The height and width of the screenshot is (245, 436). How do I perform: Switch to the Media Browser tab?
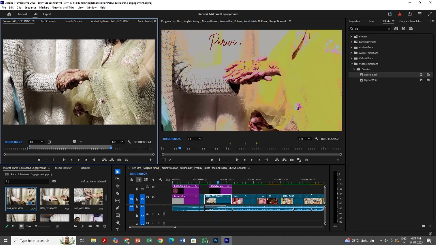63,168
